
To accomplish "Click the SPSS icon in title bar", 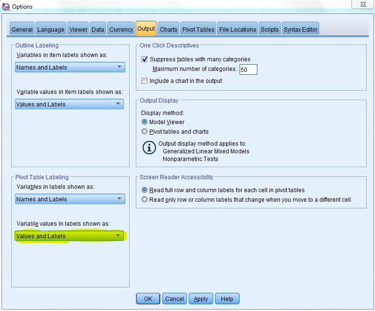I will tap(5, 6).
